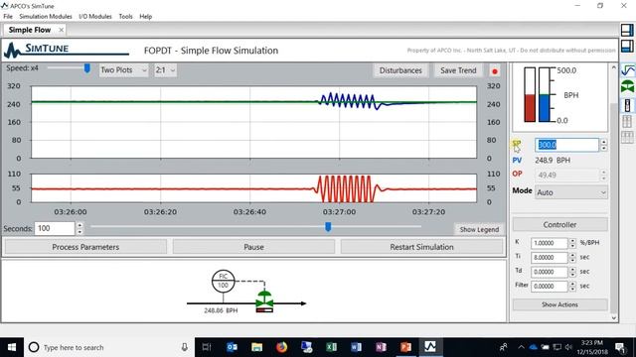Open Excel from the taskbar
Viewport: 636px width, 357px height.
point(331,347)
